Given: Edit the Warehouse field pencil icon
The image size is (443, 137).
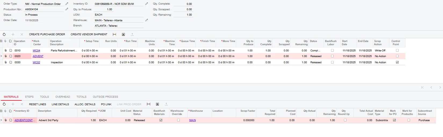Looking at the screenshot, I should point(147,20).
